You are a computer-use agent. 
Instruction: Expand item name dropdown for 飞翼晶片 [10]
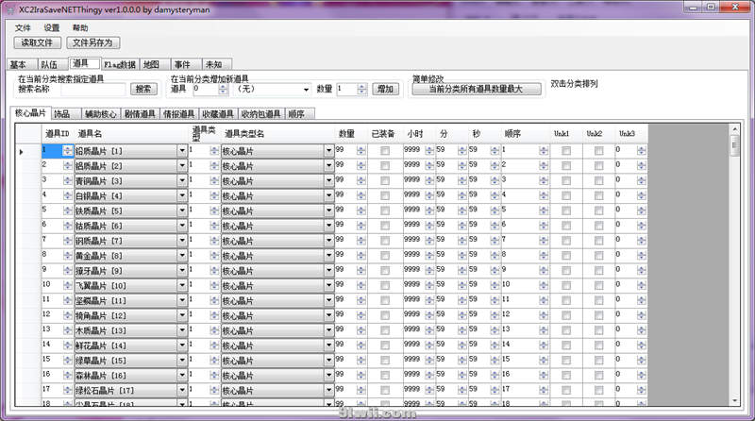pyautogui.click(x=182, y=285)
